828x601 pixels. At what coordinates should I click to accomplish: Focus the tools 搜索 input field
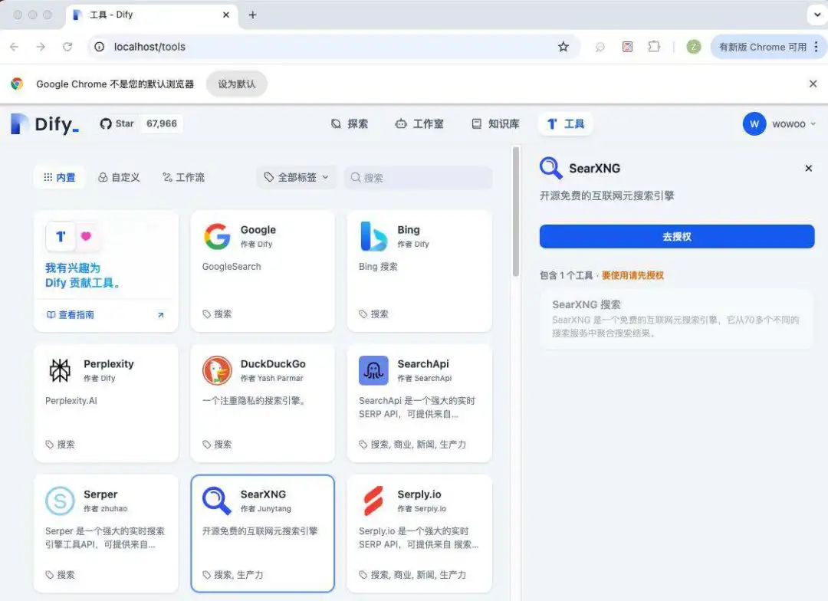point(419,177)
